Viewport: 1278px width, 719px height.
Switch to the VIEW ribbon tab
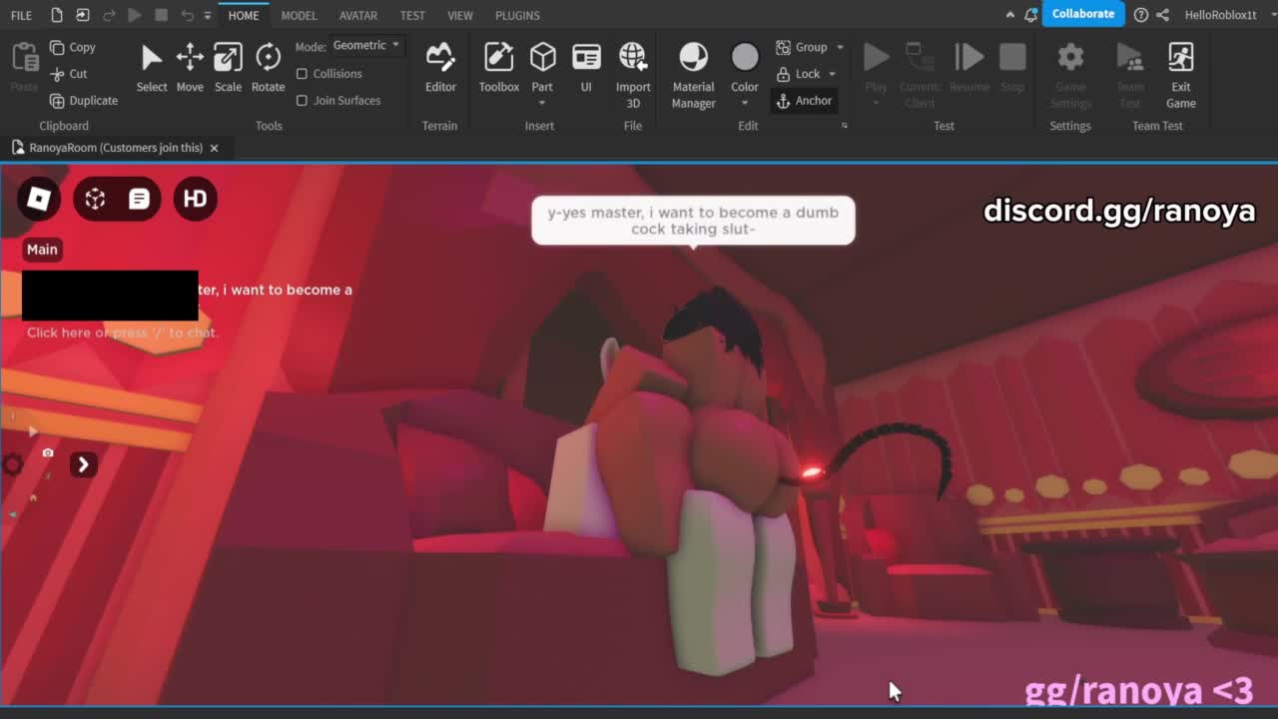pyautogui.click(x=460, y=15)
